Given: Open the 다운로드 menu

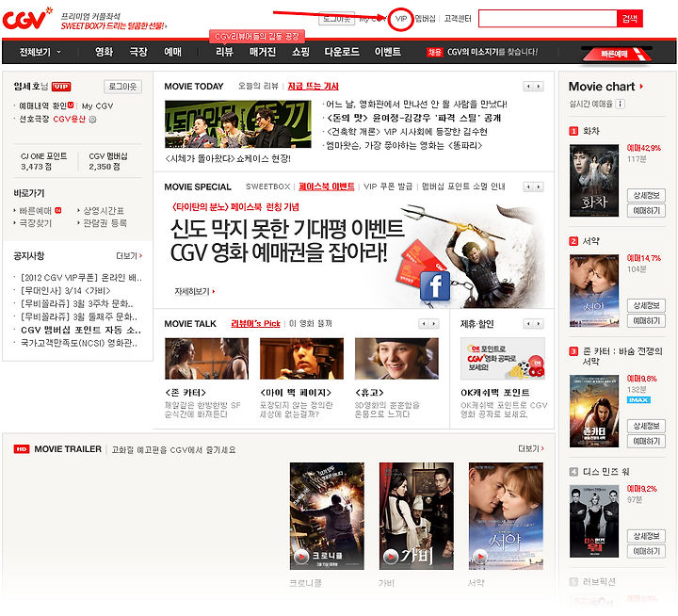Looking at the screenshot, I should pyautogui.click(x=342, y=52).
